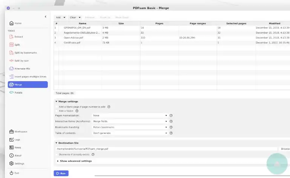The width and height of the screenshot is (290, 178).
Task: Open the Logs panel
Action: click(x=28, y=140)
